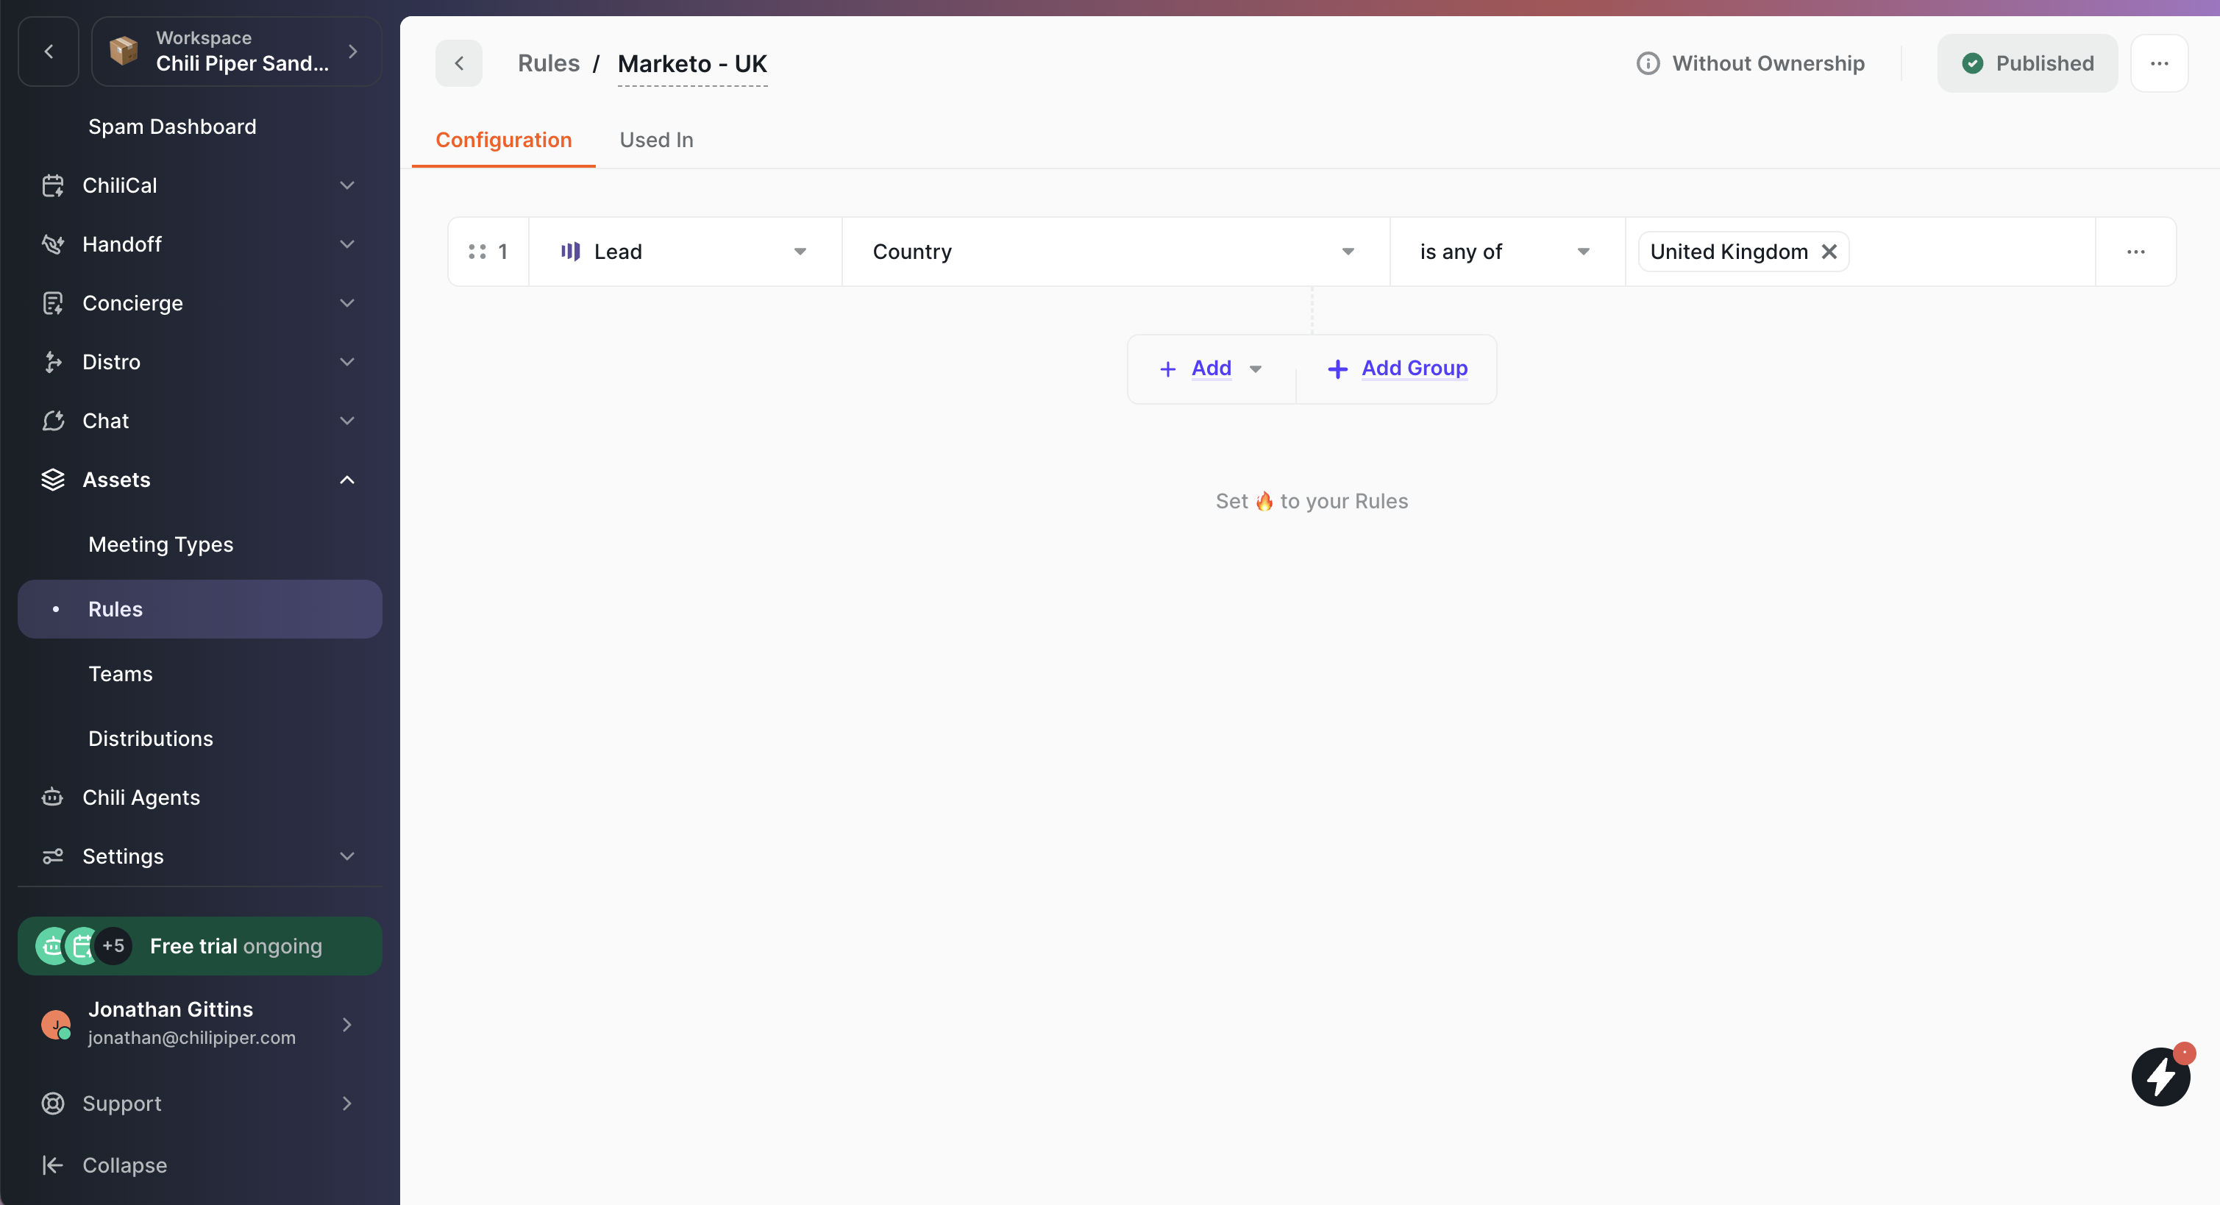Screen dimensions: 2220x1205
Task: Open the Lead object dropdown
Action: coord(685,252)
